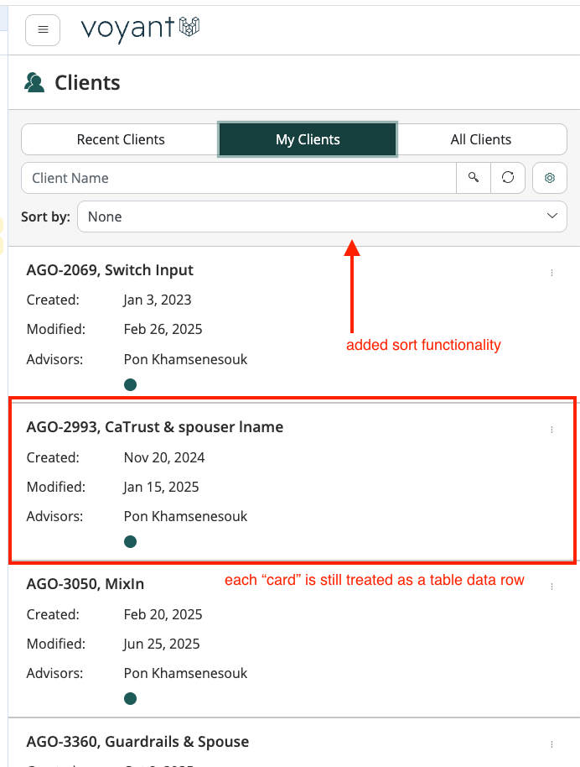
Task: Open client AGO-2993, CaTrust & spouser lname
Action: pos(155,427)
